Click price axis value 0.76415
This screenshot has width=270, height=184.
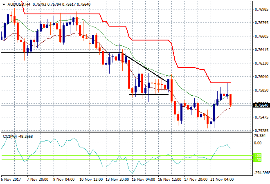pos(261,50)
